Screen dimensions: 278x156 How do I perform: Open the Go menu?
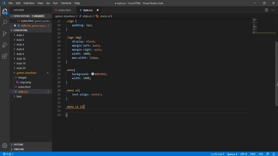pos(48,3)
